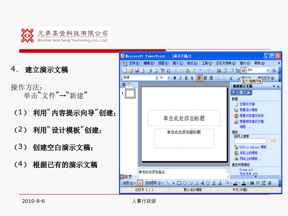Screen dimensions: 288x216
Task: Toggle Bold formatting
Action: (x=175, y=78)
